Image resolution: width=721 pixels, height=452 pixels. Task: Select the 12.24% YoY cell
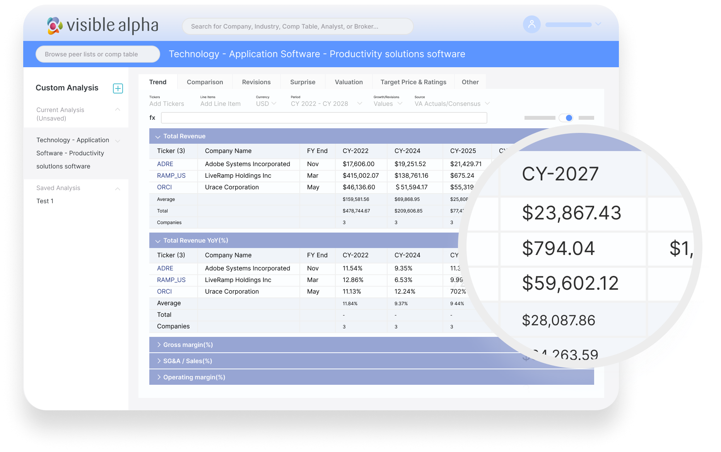[405, 291]
